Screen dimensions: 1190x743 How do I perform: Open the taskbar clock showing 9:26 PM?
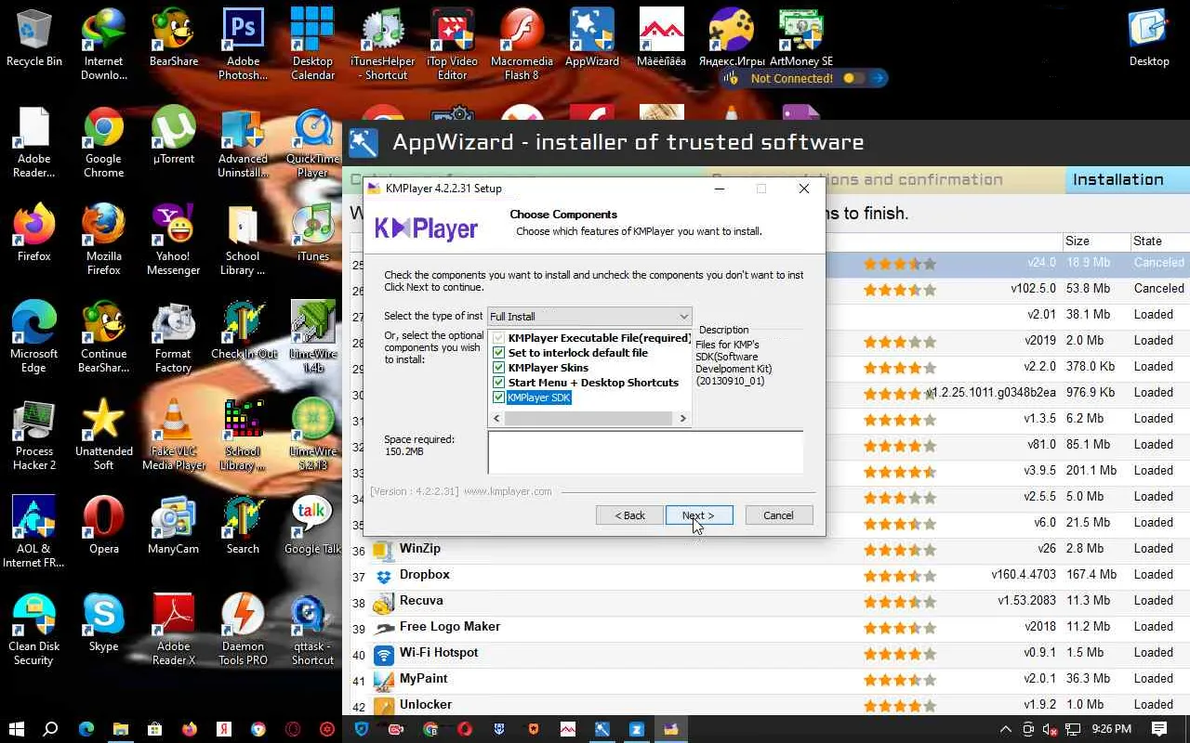(x=1112, y=729)
